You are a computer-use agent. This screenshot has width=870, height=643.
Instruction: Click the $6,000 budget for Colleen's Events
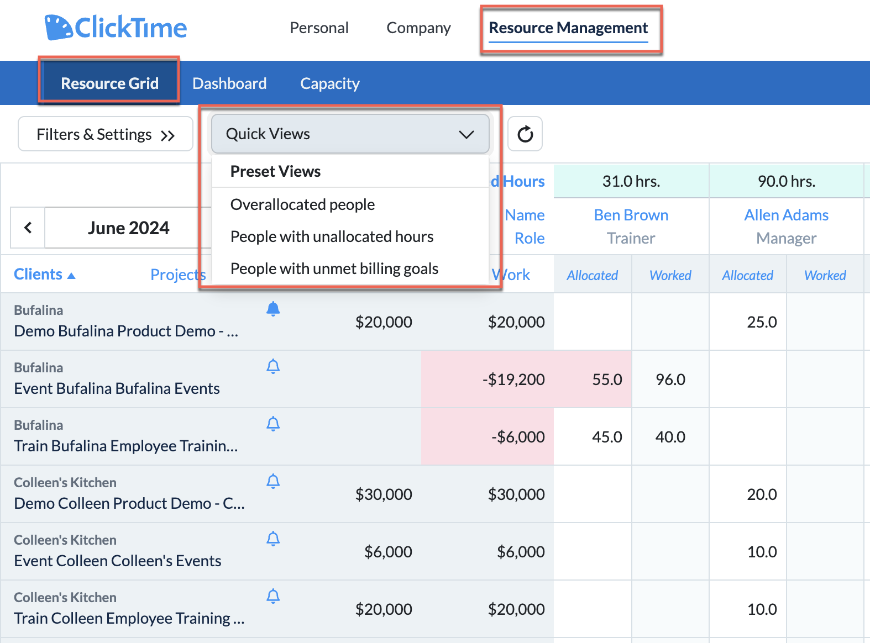388,552
